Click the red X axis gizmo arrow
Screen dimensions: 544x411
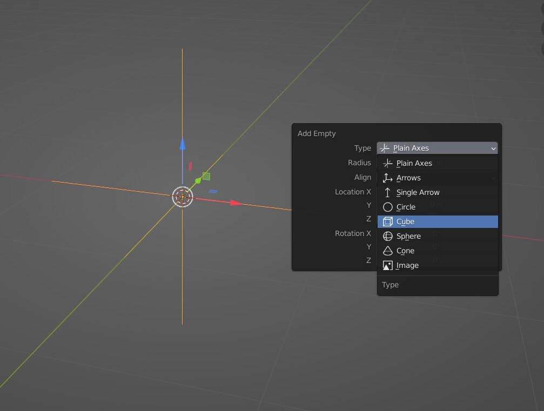click(236, 203)
